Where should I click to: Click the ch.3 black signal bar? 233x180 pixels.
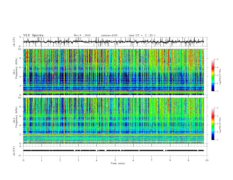(x=113, y=151)
